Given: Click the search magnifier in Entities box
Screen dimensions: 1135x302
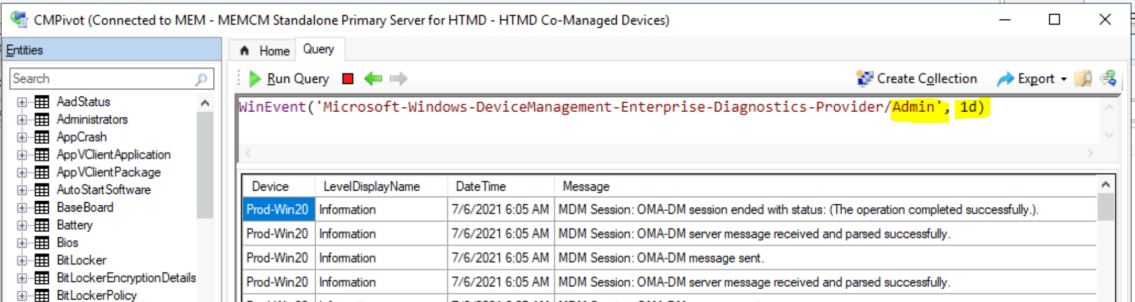Looking at the screenshot, I should [x=201, y=79].
